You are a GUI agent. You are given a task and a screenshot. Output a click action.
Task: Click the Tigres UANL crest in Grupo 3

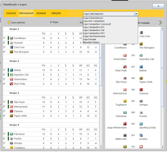coord(11,116)
